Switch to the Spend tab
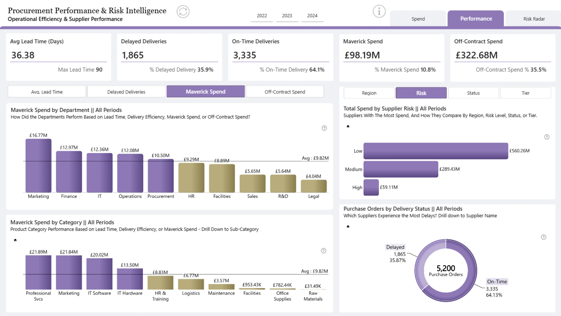561x316 pixels. [x=418, y=19]
